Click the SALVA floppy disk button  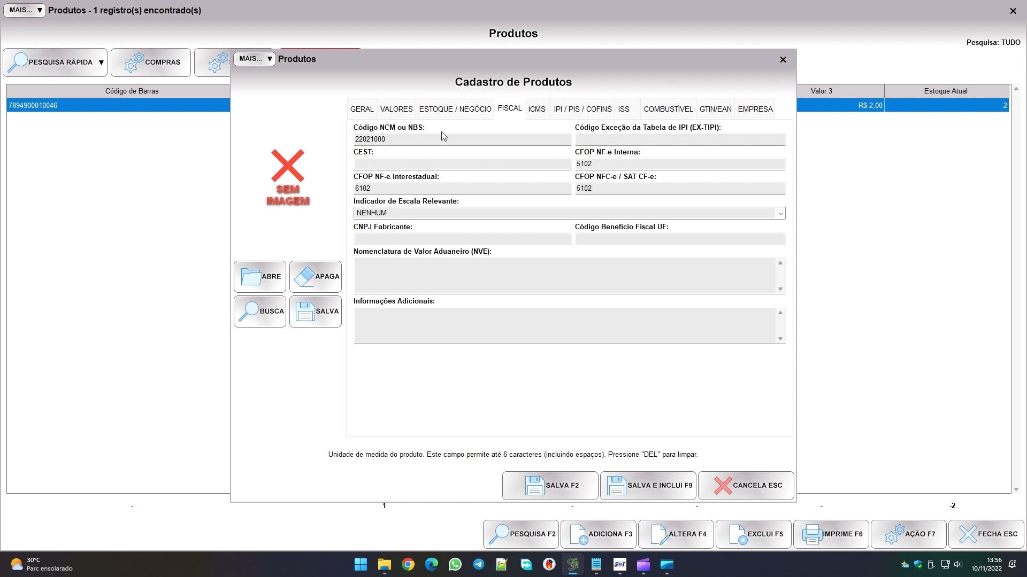click(x=316, y=311)
